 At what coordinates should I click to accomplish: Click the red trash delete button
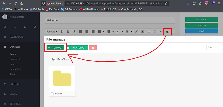93,48
